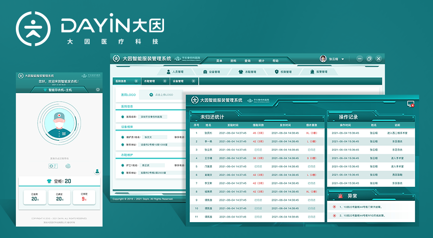Click 点击上传LOGO upload button
The image size is (433, 238).
coord(161,94)
